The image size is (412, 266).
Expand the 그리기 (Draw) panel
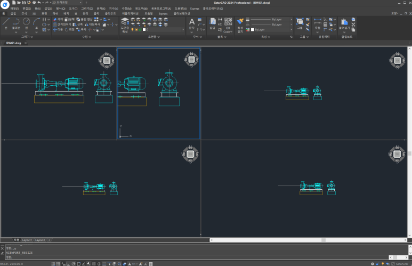[x=27, y=37]
